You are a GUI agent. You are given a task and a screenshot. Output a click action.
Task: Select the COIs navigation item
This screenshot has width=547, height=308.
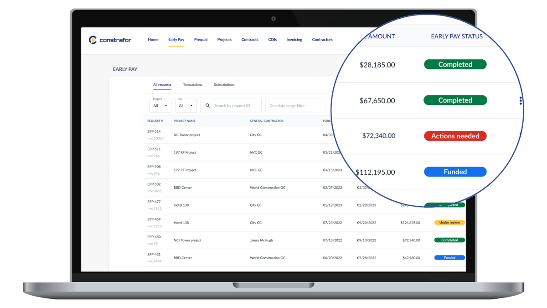click(273, 40)
